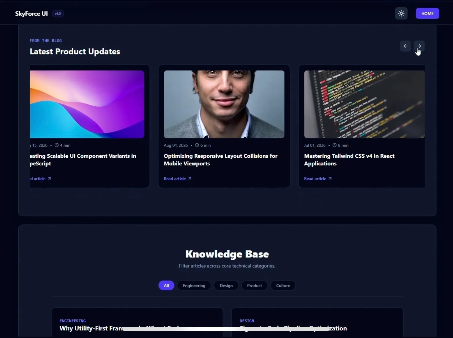
Task: Go to previous blog slide arrow
Action: [405, 46]
